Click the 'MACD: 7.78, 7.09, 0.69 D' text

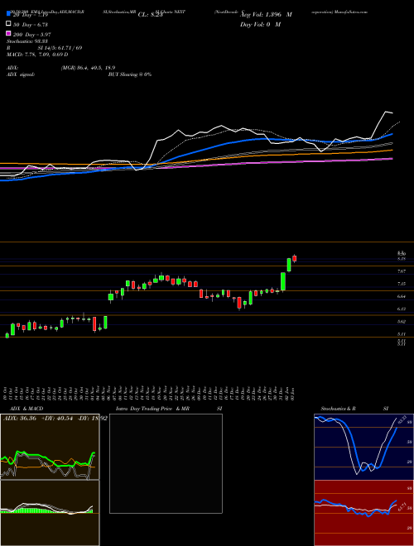(37, 55)
